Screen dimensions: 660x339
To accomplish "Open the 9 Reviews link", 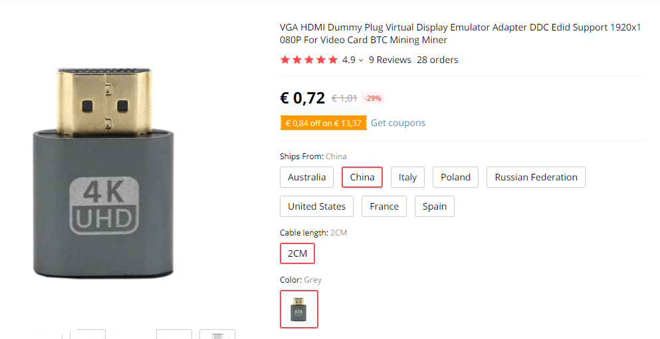I will pyautogui.click(x=390, y=60).
